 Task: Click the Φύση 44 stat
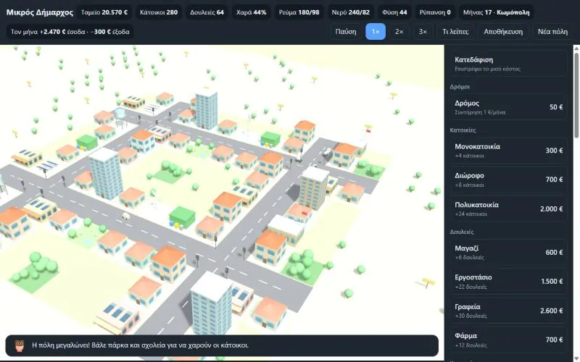(394, 12)
